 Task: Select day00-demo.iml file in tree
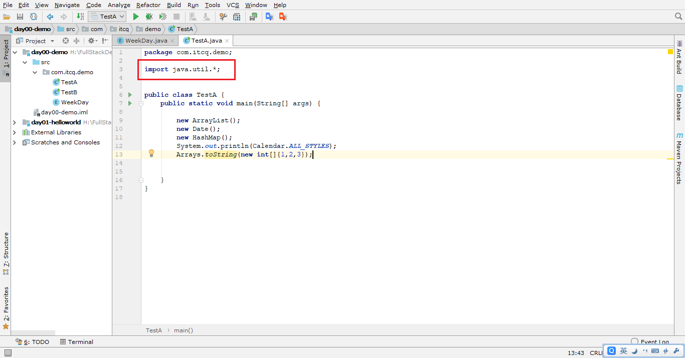tap(60, 112)
